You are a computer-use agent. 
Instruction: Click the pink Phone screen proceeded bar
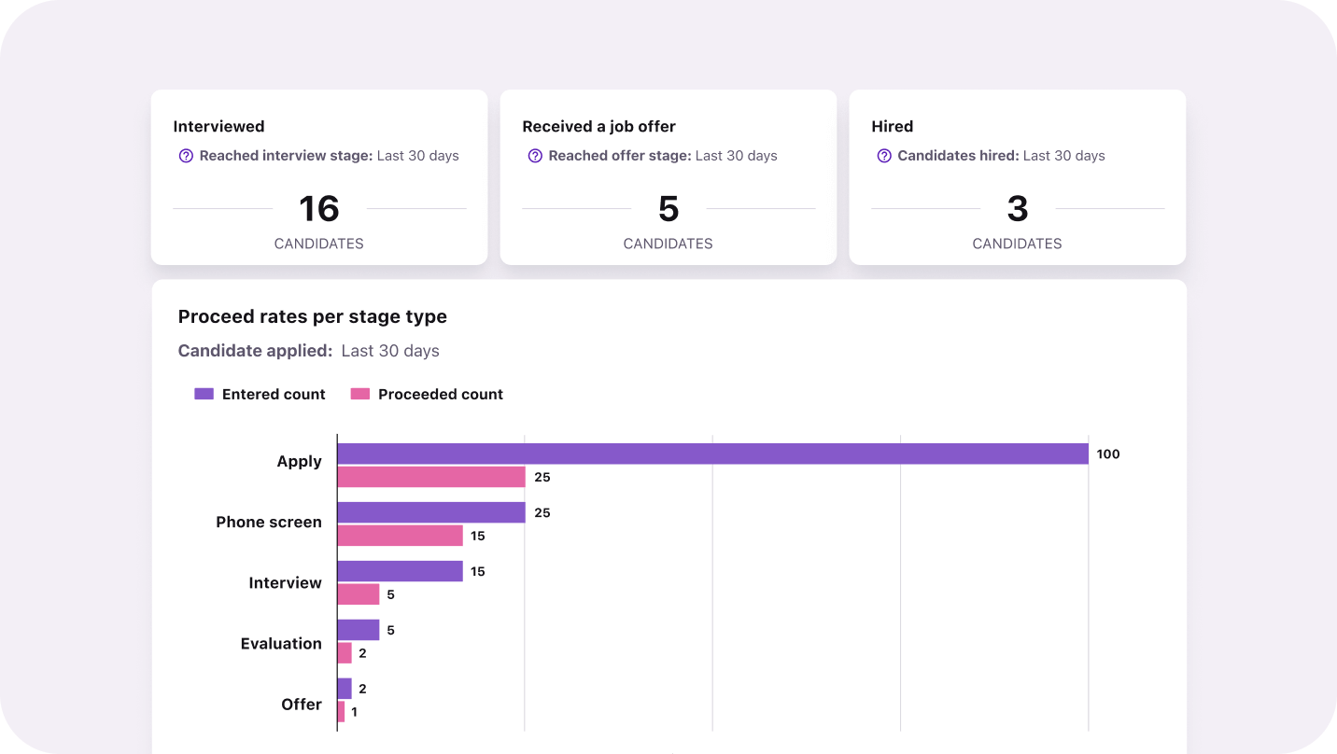(x=400, y=536)
